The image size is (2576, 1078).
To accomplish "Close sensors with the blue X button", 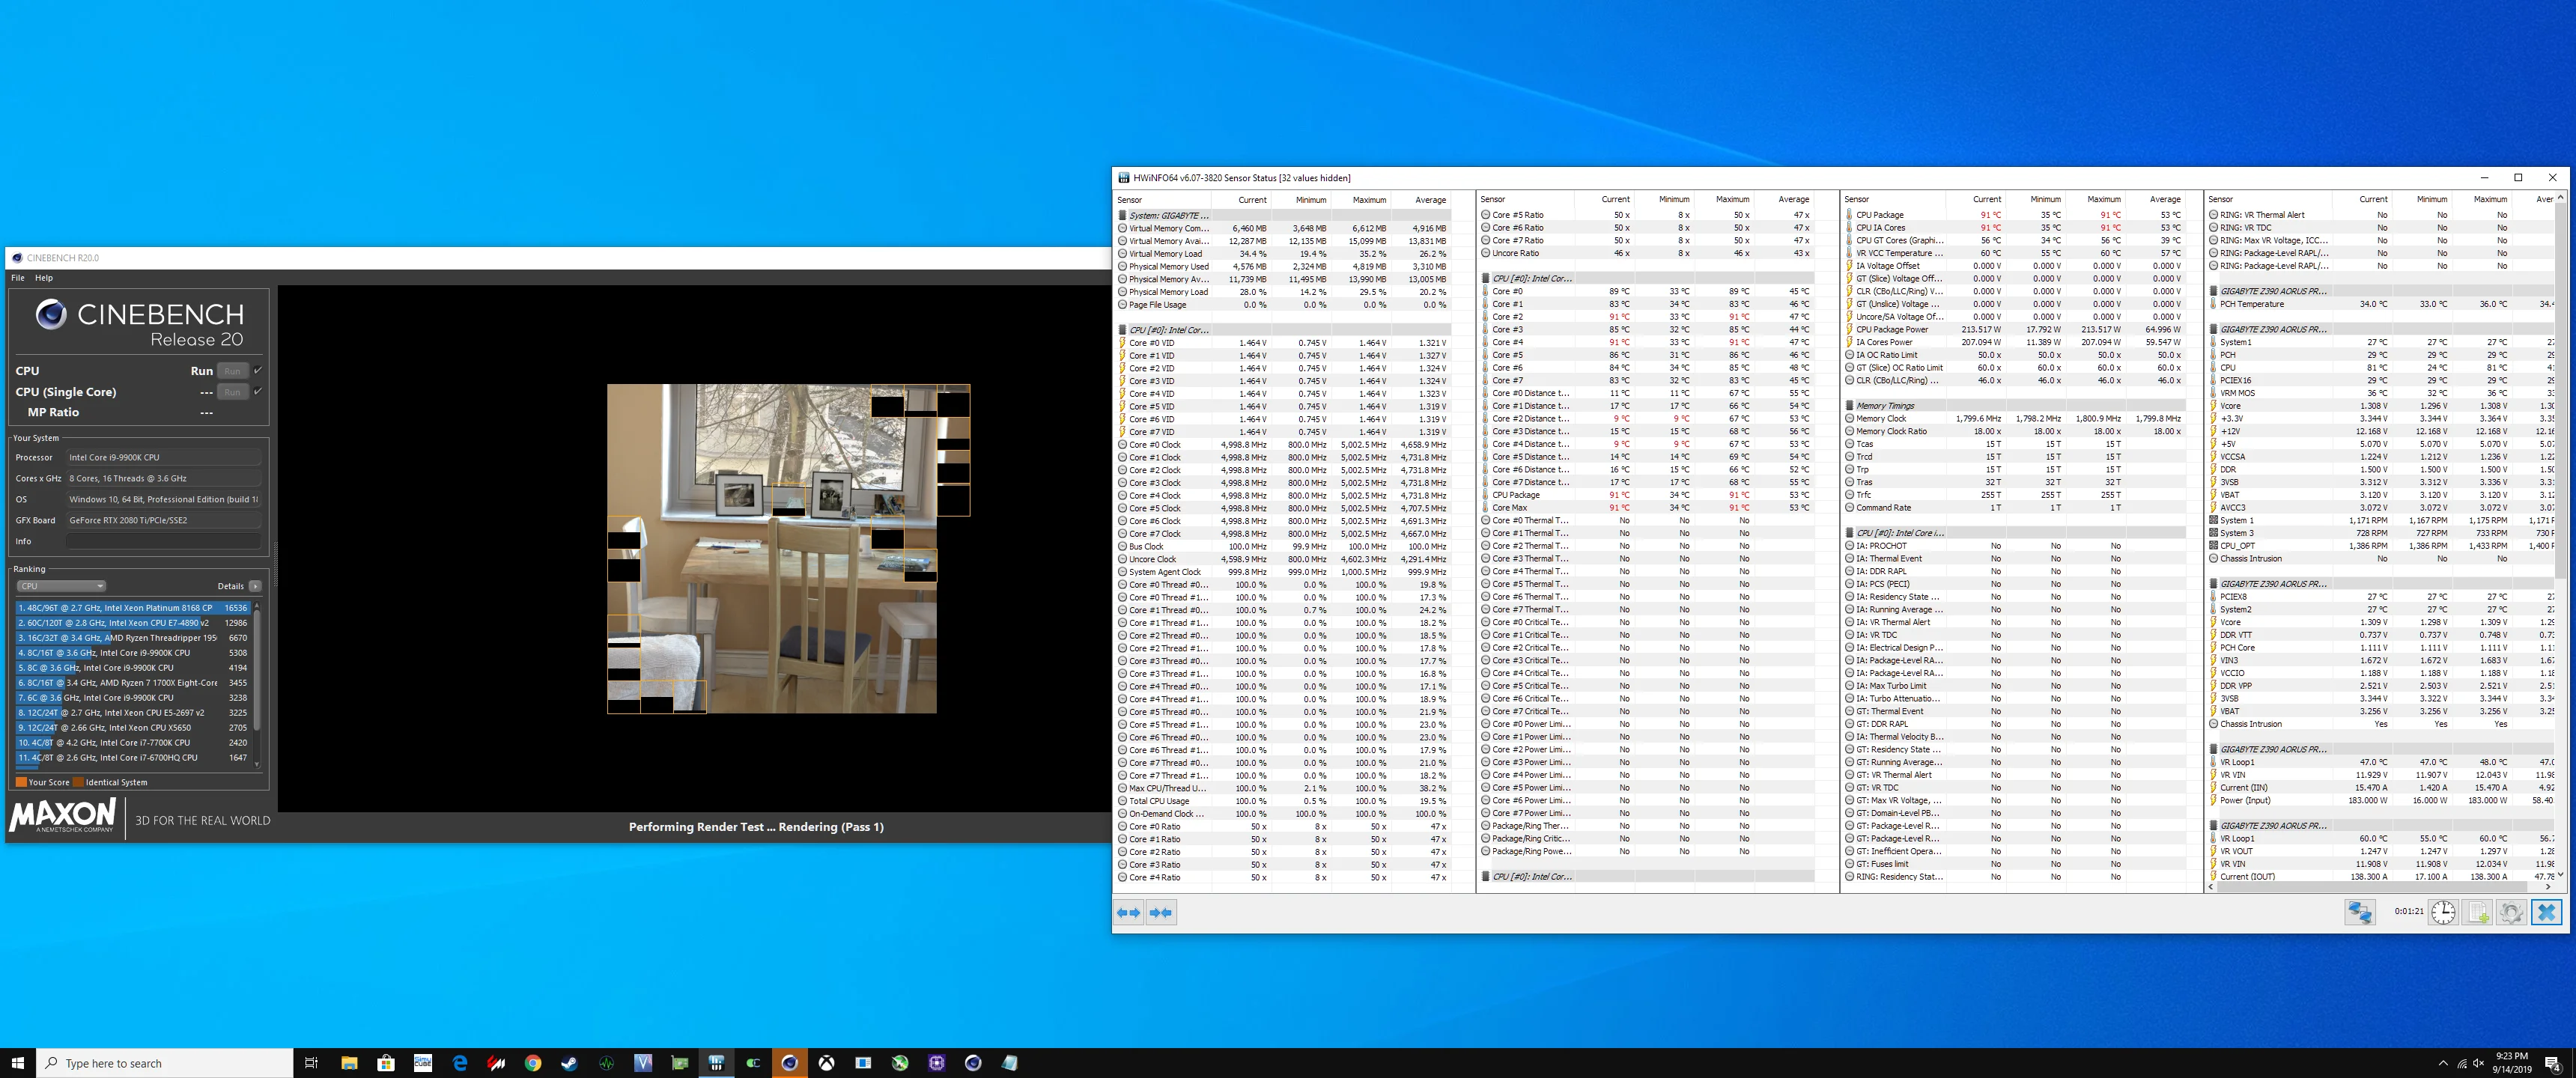I will (x=2547, y=912).
